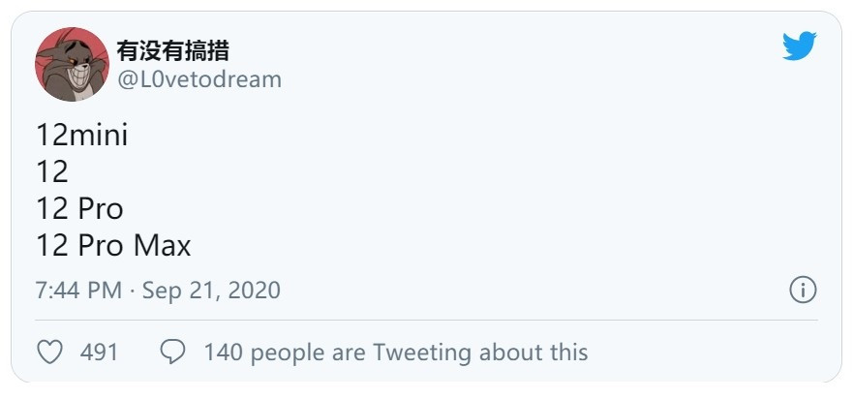Click the word Tweeting in footer
Screen dimensions: 853x399
click(422, 353)
